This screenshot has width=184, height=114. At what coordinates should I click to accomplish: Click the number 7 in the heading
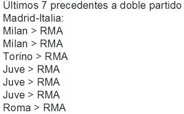point(44,5)
